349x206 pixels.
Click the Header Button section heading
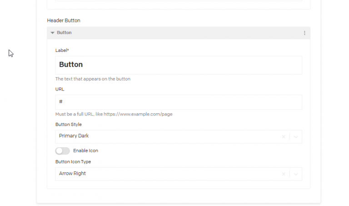coord(64,20)
